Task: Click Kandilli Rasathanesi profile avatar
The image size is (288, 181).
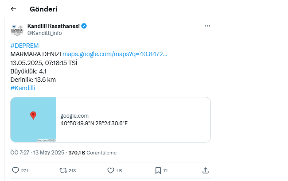Action: [x=17, y=30]
